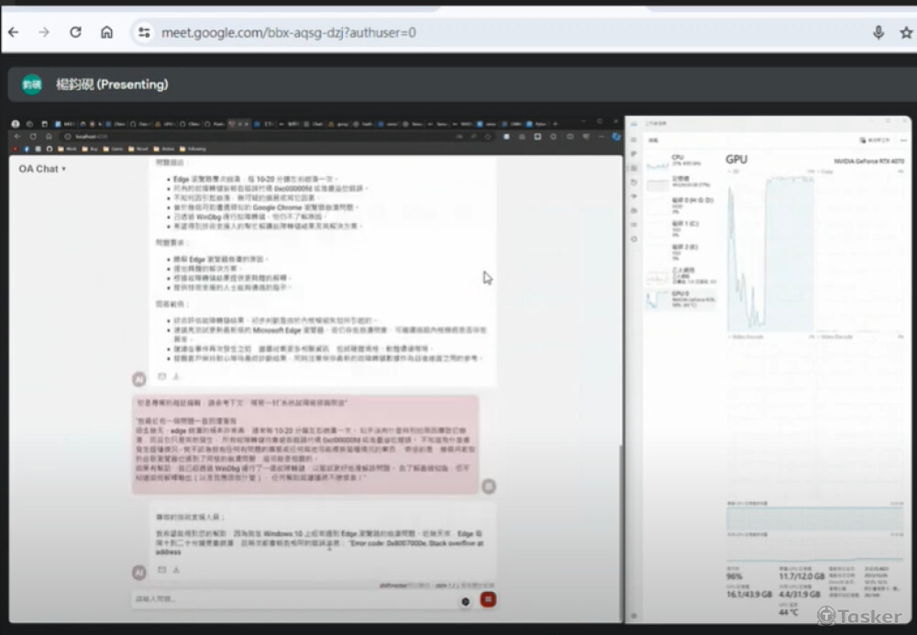Bookmark this page with the star icon
The width and height of the screenshot is (917, 635).
[x=906, y=32]
